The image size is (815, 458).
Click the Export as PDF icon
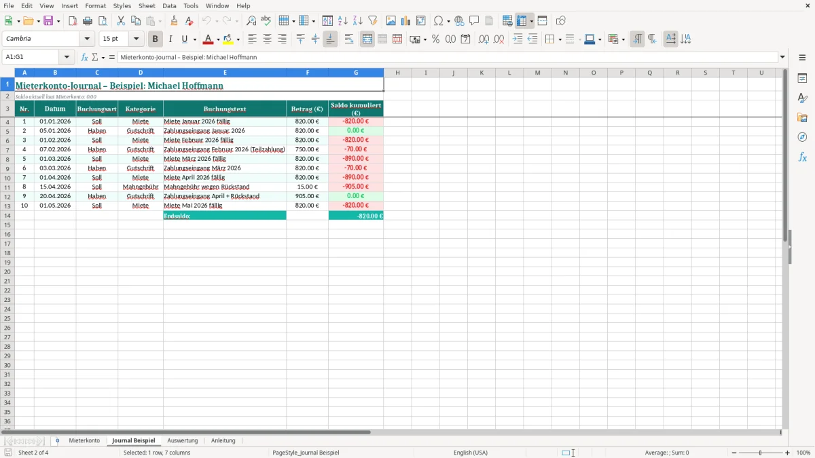click(73, 21)
